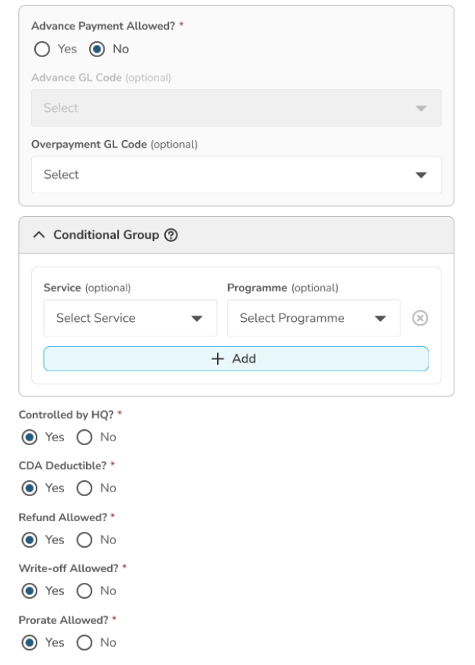Screen dimensions: 475x665
Task: Click the disabled Advance GL Code dropdown
Action: tap(236, 108)
